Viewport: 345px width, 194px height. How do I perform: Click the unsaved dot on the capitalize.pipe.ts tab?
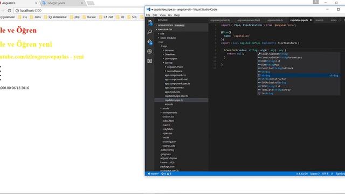(x=310, y=20)
